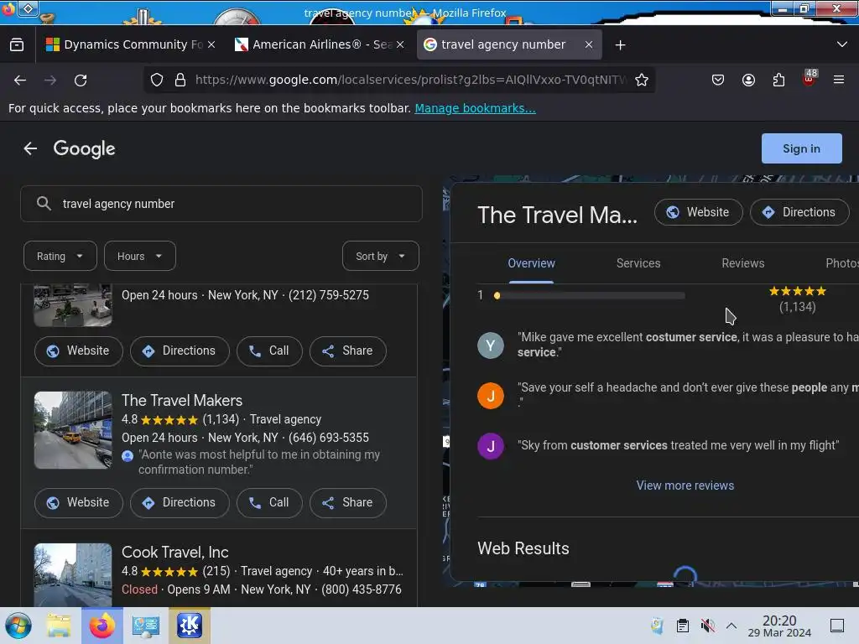Screen dimensions: 859x644
Task: Close the travel agency number tab
Action: tap(589, 45)
